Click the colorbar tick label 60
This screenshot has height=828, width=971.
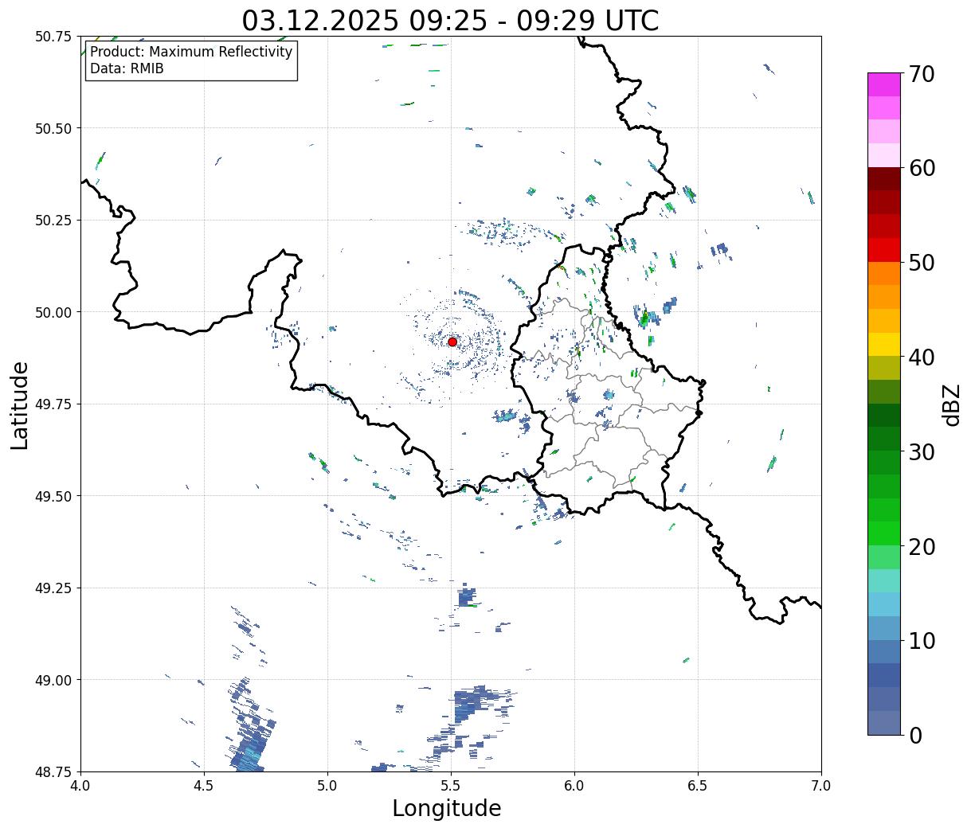click(x=922, y=168)
